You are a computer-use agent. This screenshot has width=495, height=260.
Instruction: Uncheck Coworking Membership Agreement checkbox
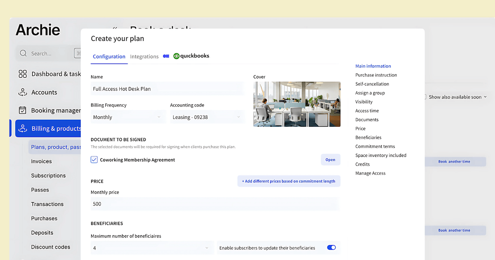(x=94, y=160)
